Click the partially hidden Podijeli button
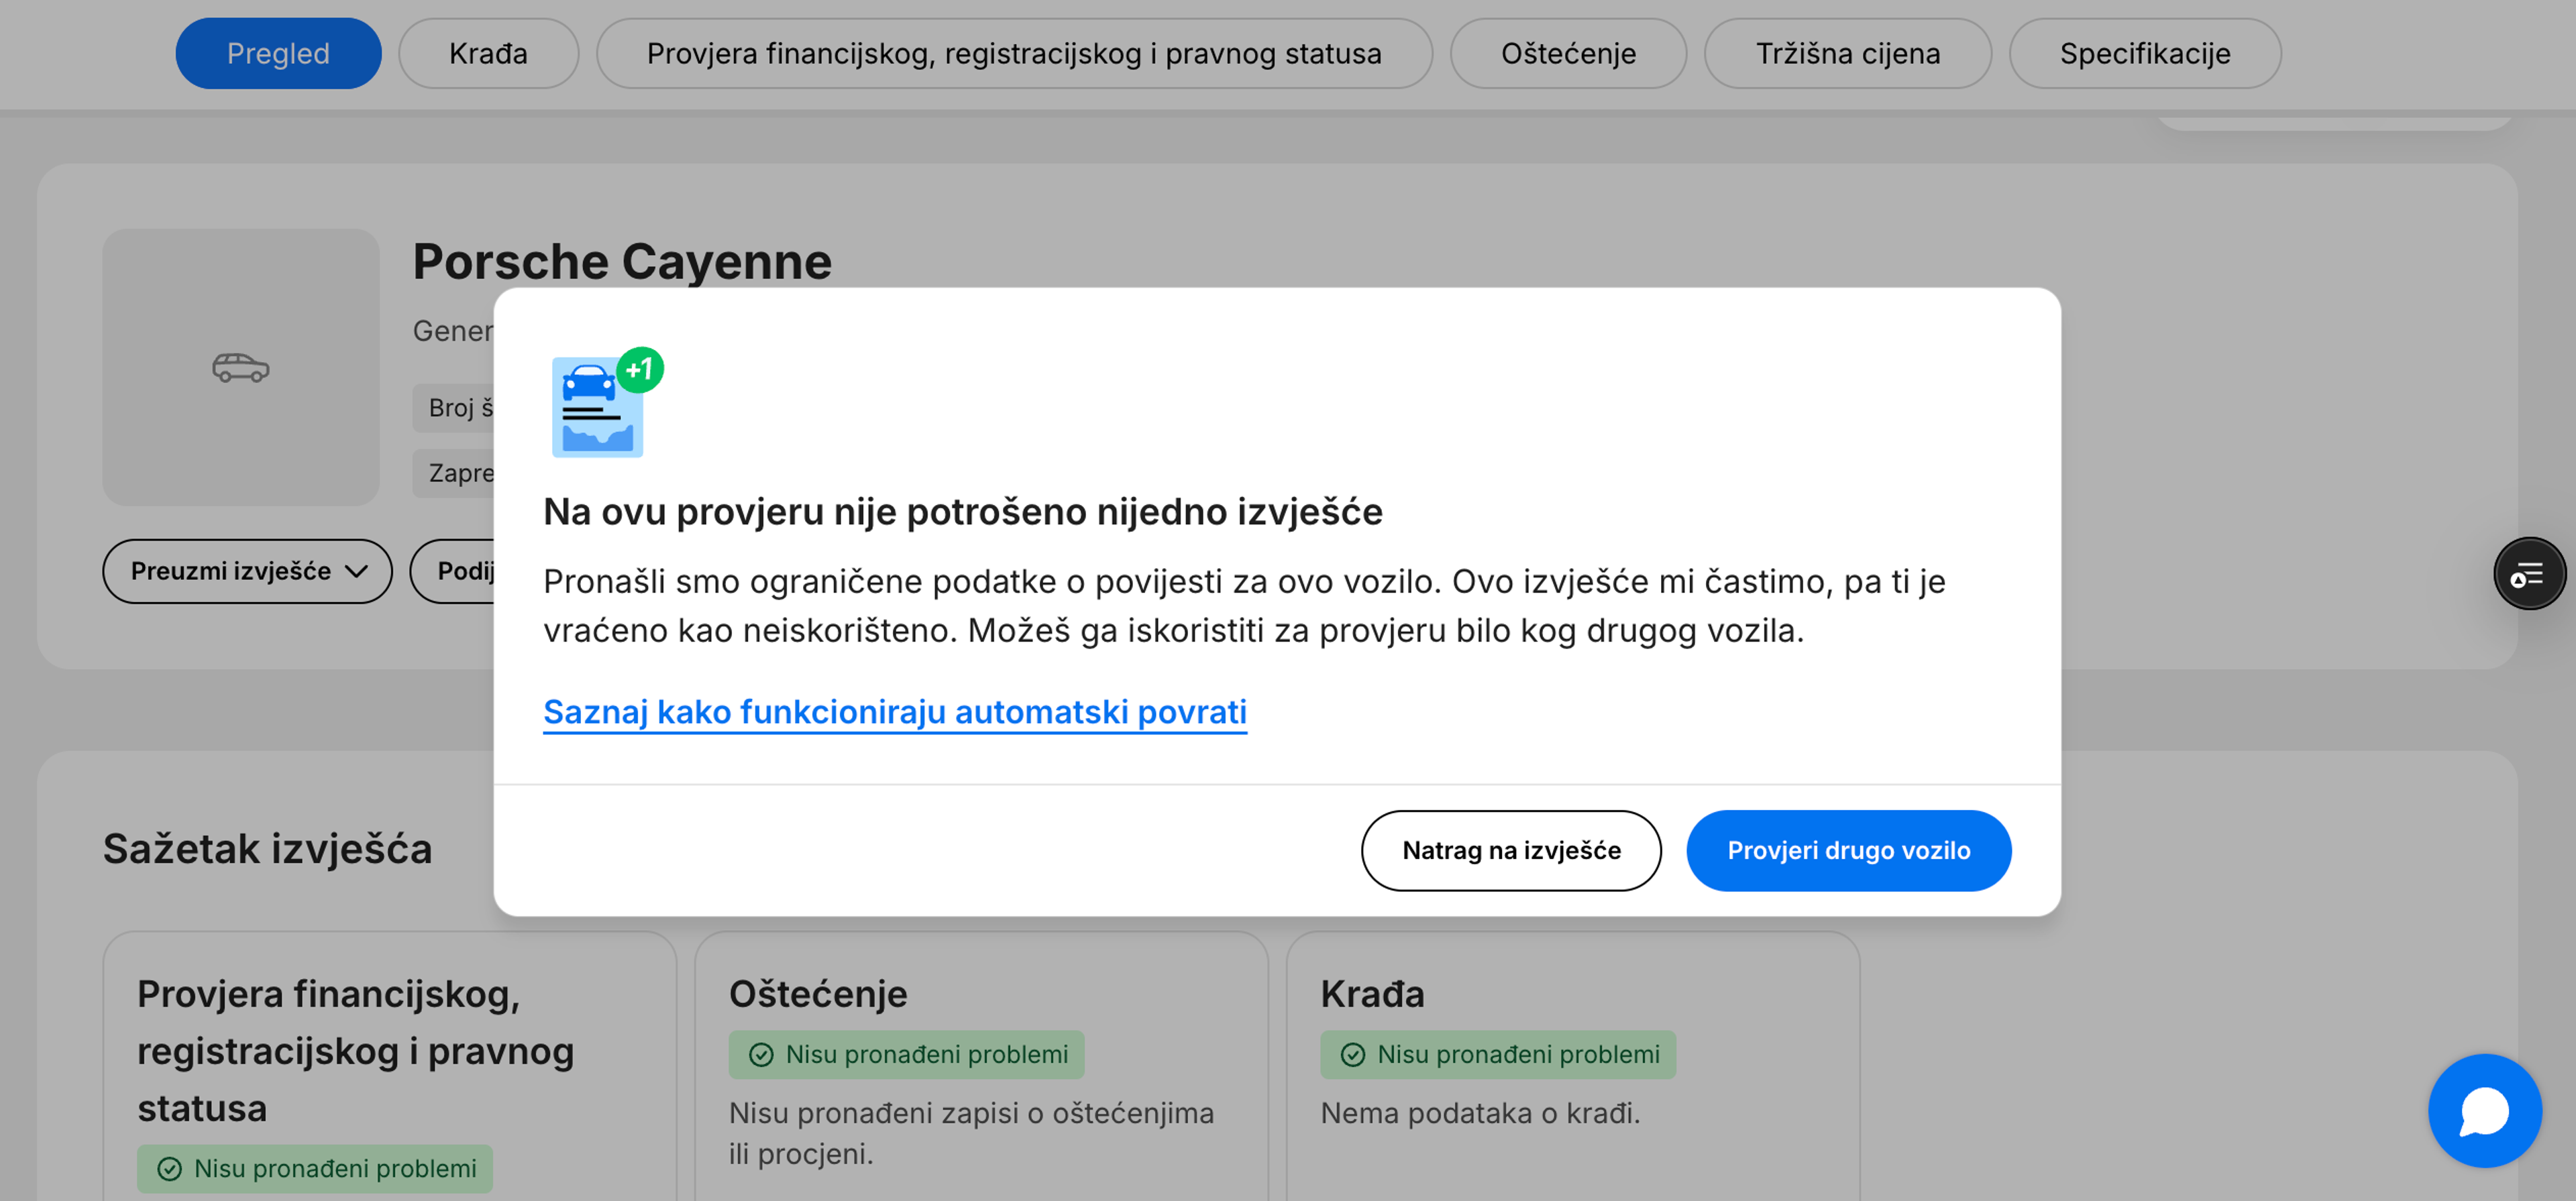The image size is (2576, 1201). (453, 571)
